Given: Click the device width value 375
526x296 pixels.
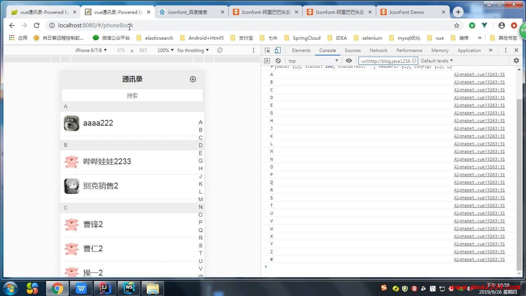Looking at the screenshot, I should click(121, 50).
